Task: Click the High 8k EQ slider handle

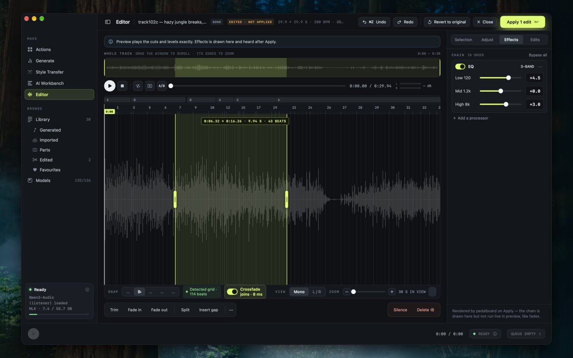Action: coord(506,104)
